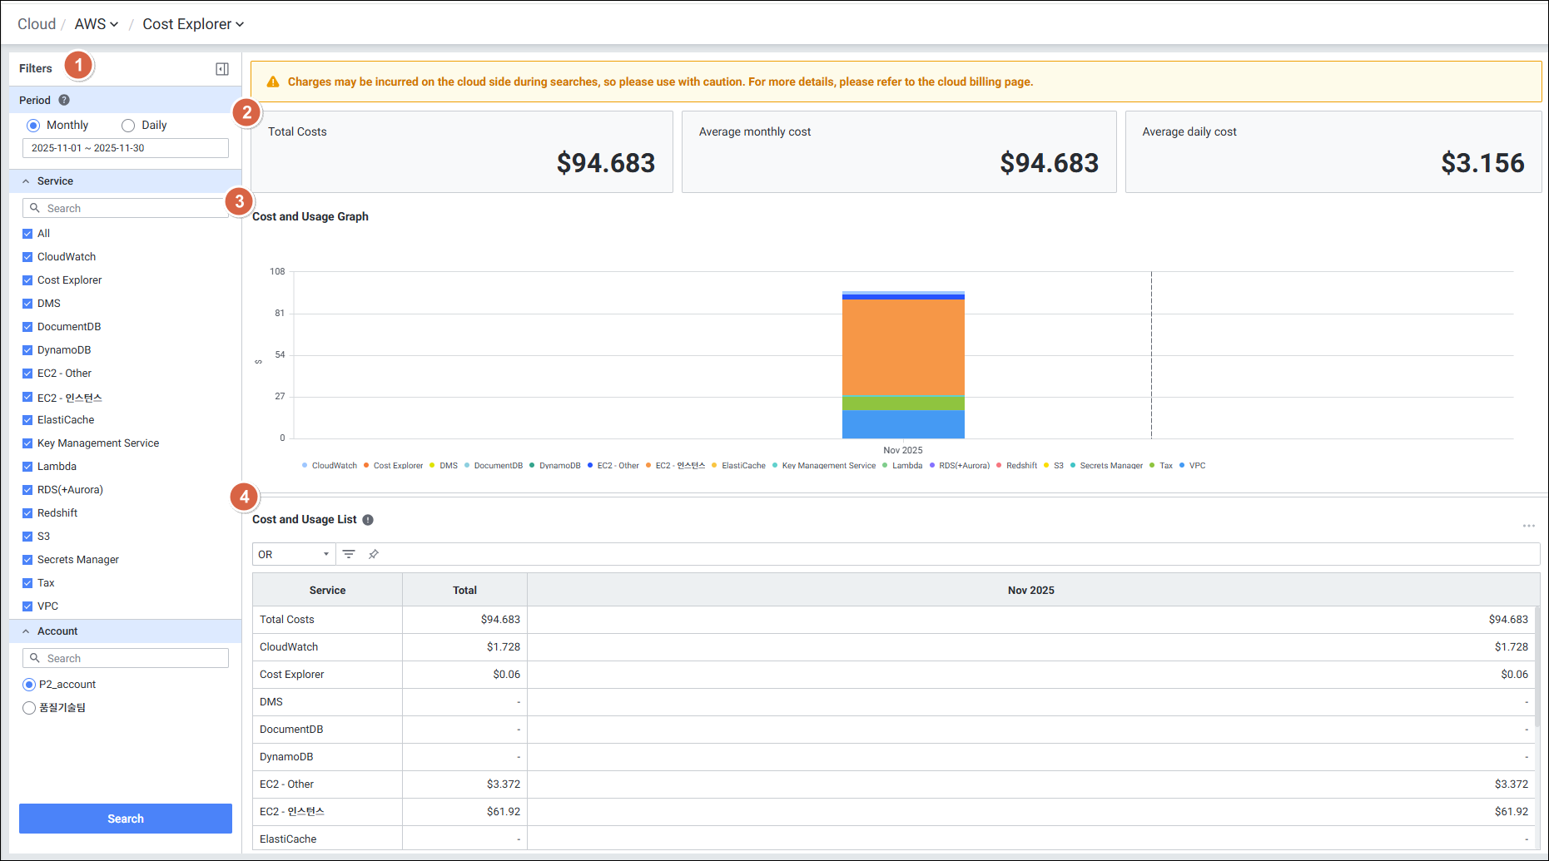Open the Cost Explorer breadcrumb menu
This screenshot has width=1549, height=861.
point(193,24)
